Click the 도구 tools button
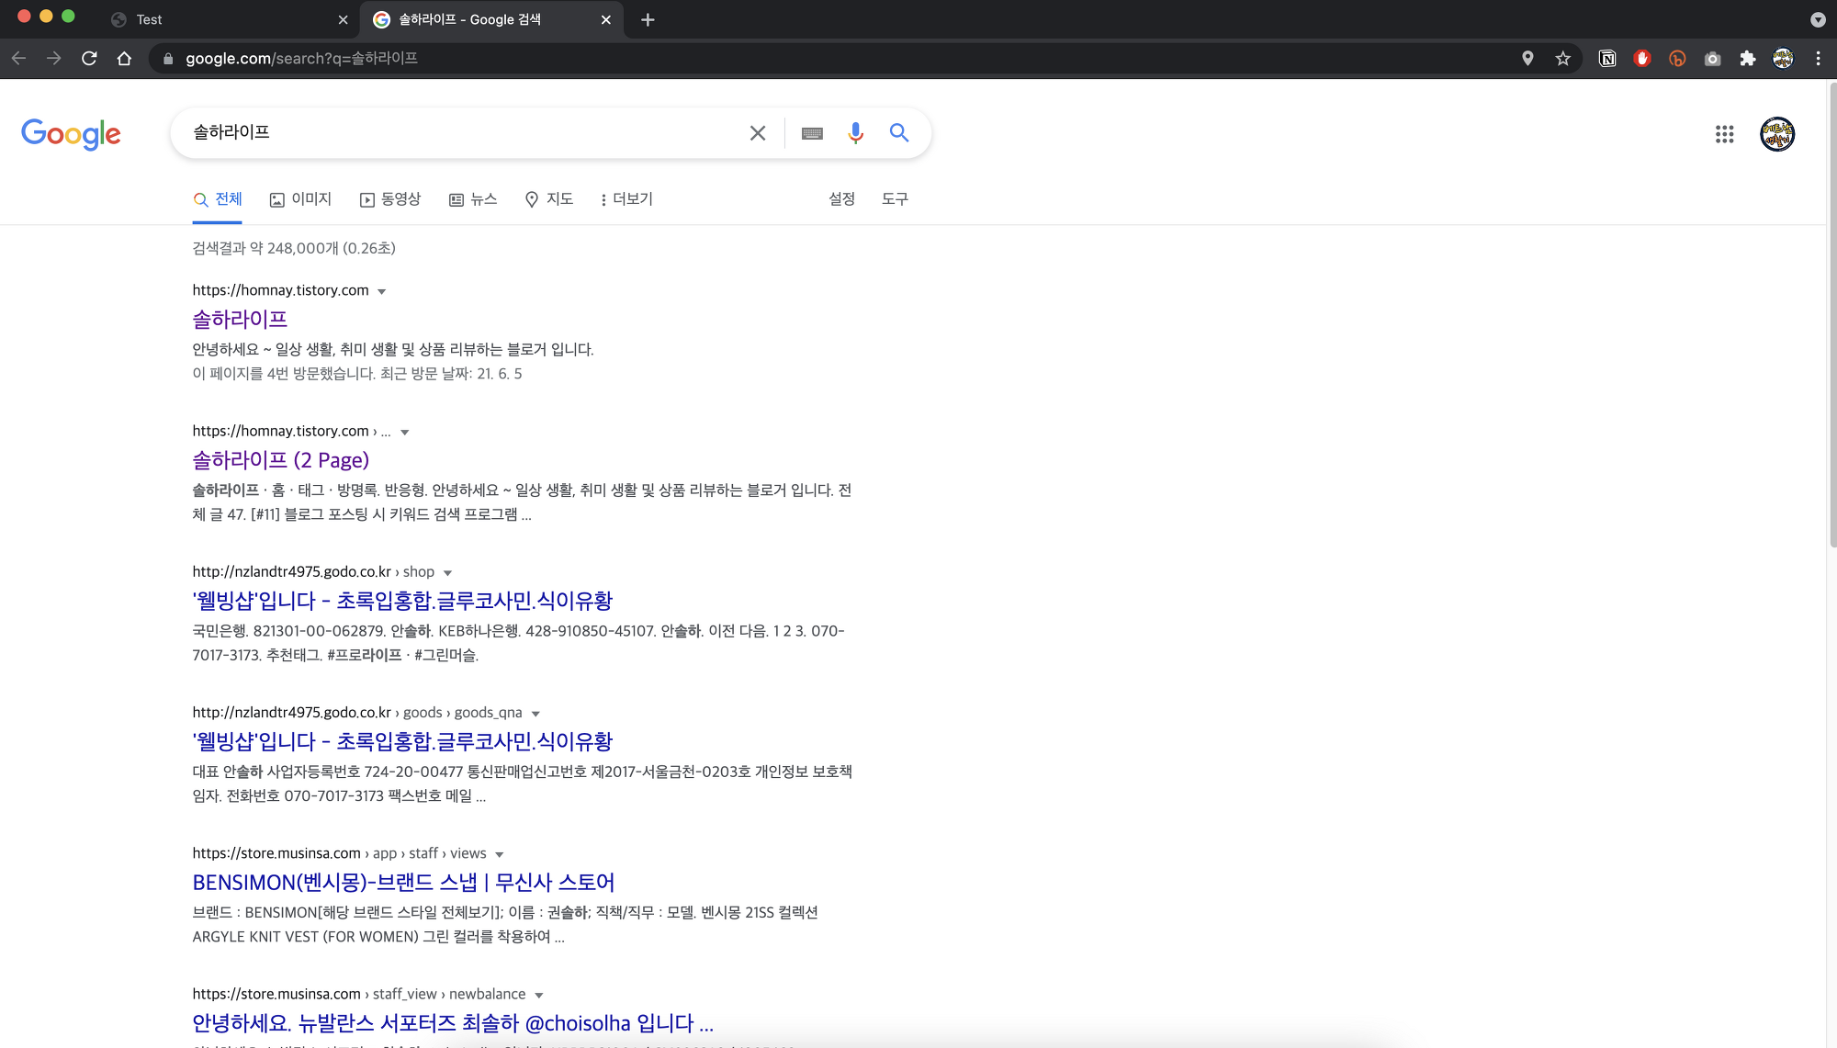This screenshot has height=1048, width=1837. tap(895, 199)
